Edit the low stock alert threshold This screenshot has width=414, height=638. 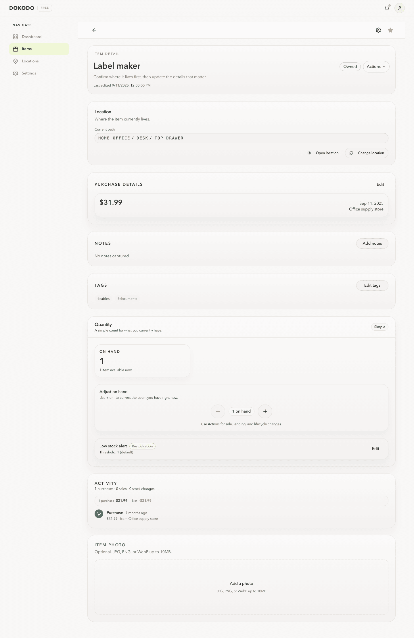[375, 449]
